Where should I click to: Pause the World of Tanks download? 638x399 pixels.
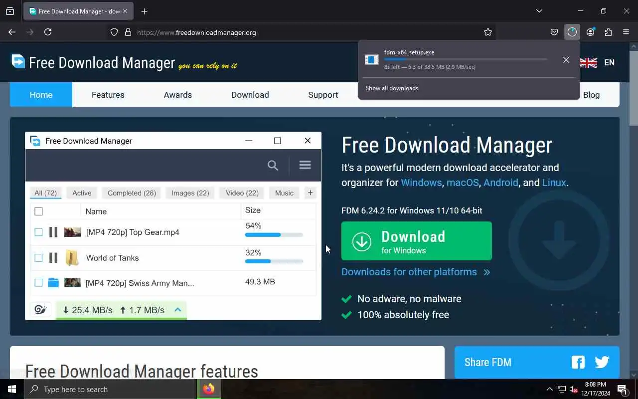pos(53,258)
